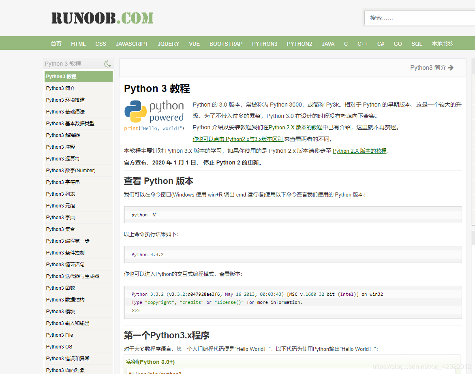The height and width of the screenshot is (374, 475).
Task: Open VUE in the navigation bar
Action: (195, 44)
